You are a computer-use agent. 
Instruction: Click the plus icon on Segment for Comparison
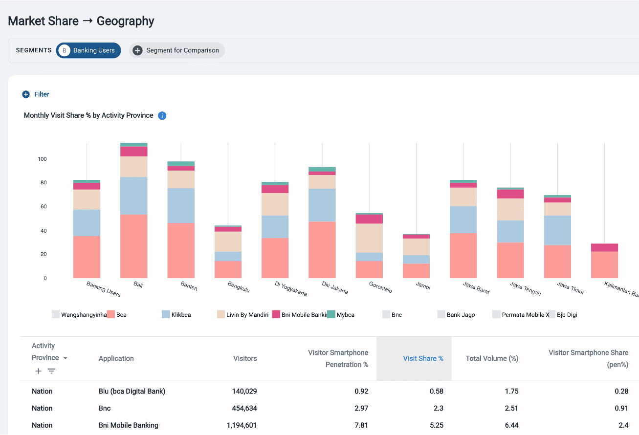pyautogui.click(x=138, y=50)
